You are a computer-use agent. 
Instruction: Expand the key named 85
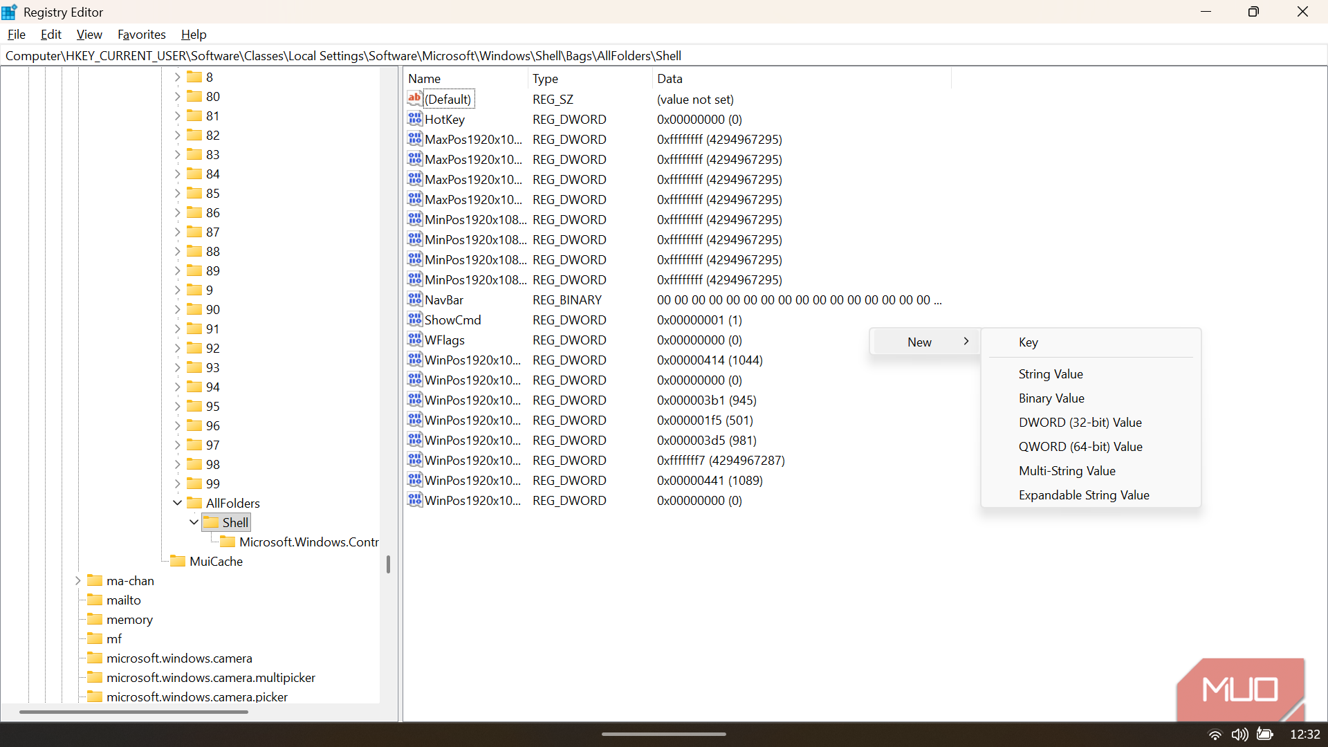click(177, 193)
